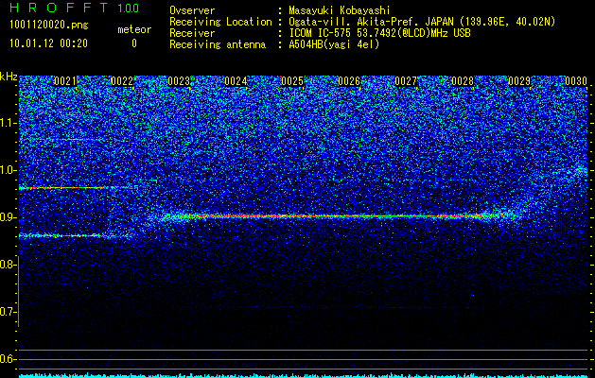Screen dimensions: 595x378
Task: Click the 0026 time marker
Action: click(x=349, y=81)
